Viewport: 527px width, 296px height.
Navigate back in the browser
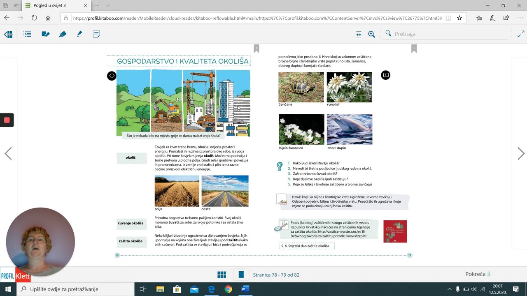pyautogui.click(x=7, y=18)
